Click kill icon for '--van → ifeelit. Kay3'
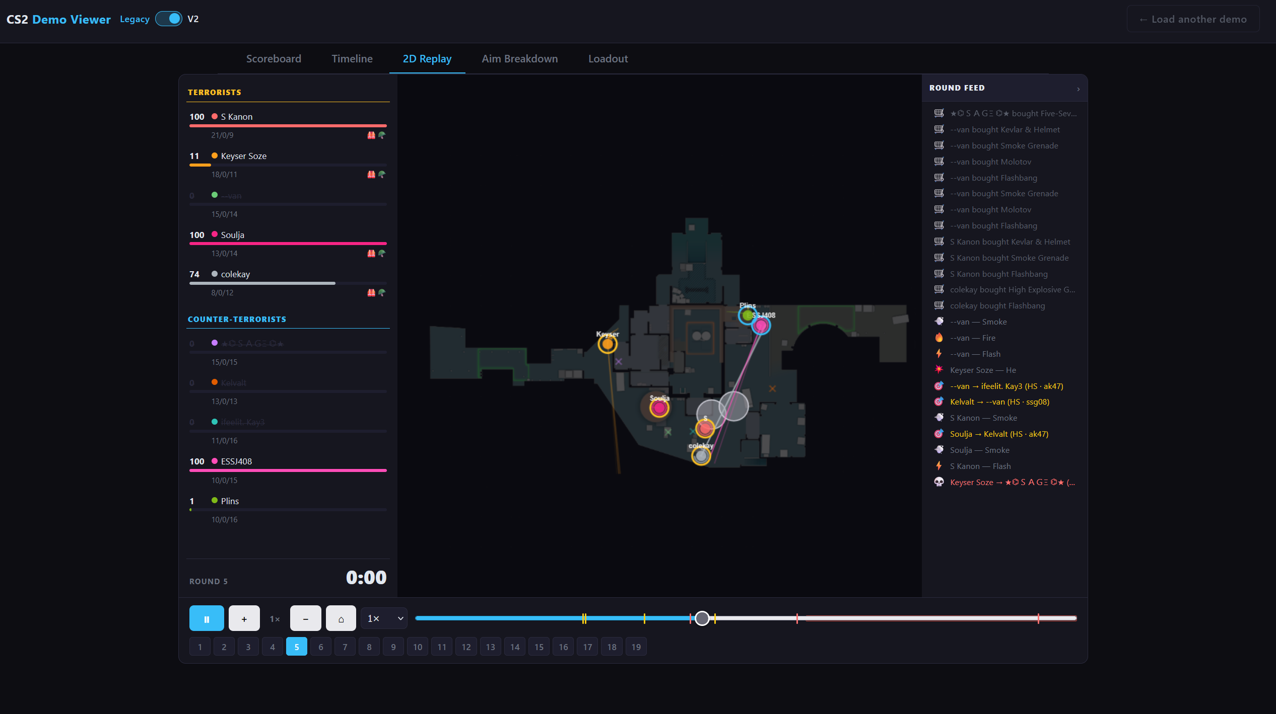 click(x=939, y=386)
